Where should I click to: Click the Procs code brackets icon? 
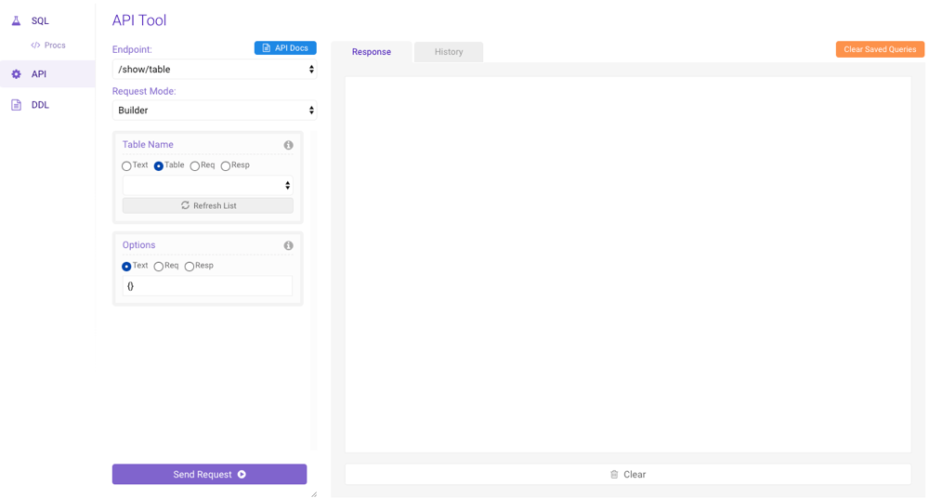tap(35, 46)
